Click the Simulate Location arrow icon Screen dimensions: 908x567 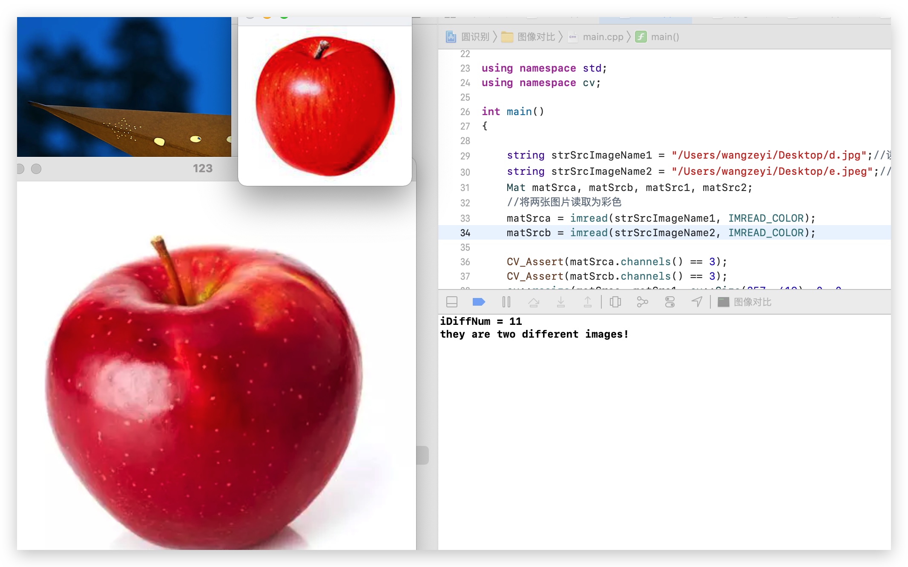(x=697, y=302)
